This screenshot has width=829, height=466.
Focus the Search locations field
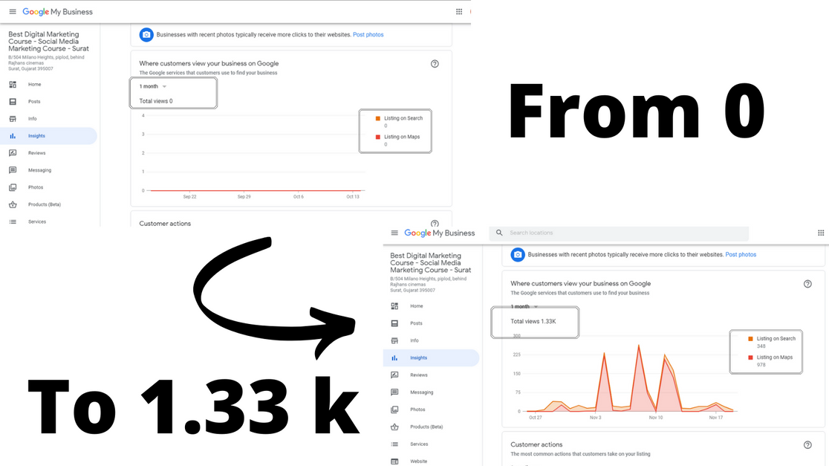point(619,233)
